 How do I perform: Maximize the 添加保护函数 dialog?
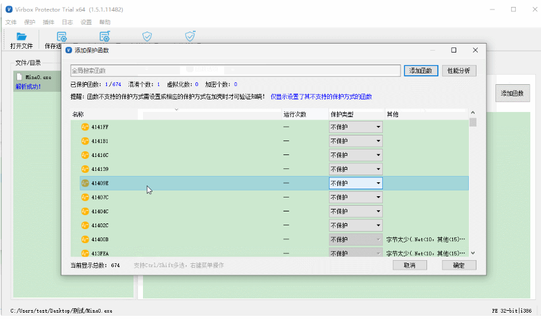point(454,50)
